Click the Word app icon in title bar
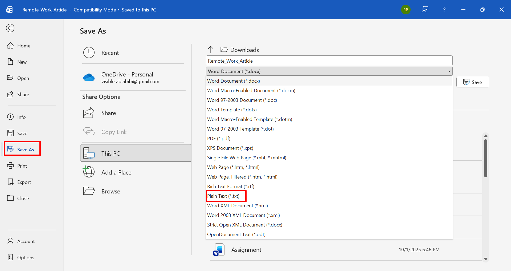This screenshot has width=511, height=271. click(x=10, y=10)
